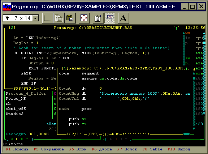The width and height of the screenshot is (208, 154).
Task: Switch to full screen with the four-arrows icon
Action: coord(84,18)
